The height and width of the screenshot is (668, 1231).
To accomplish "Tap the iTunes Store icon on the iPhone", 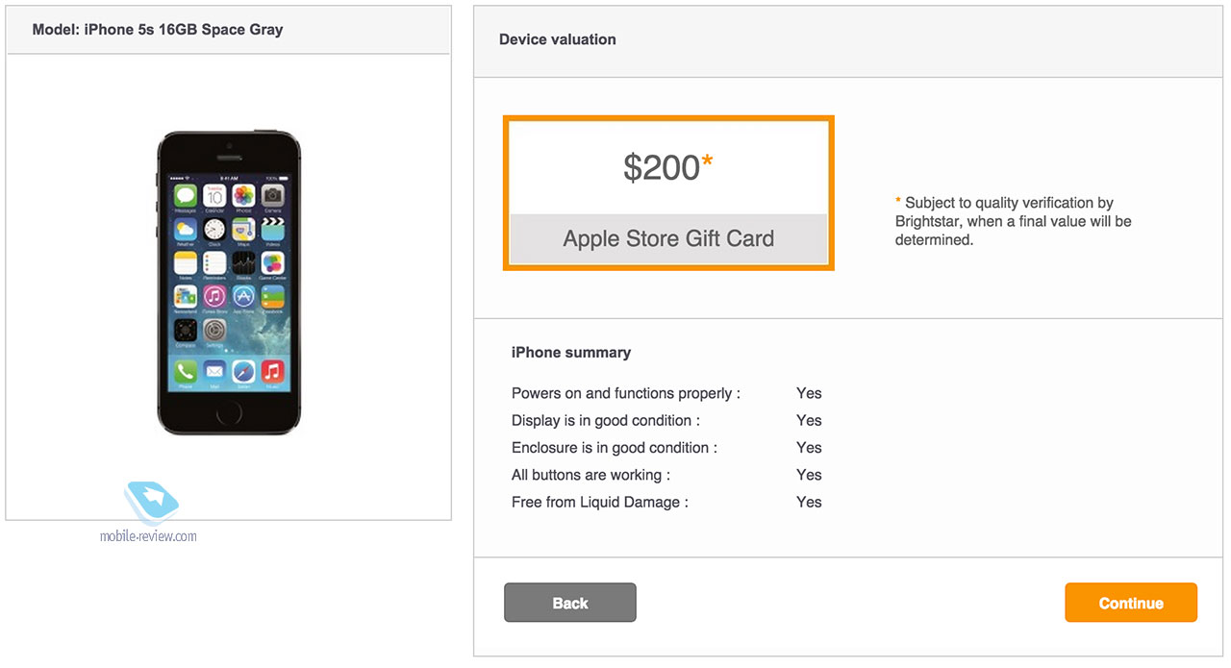I will (214, 297).
